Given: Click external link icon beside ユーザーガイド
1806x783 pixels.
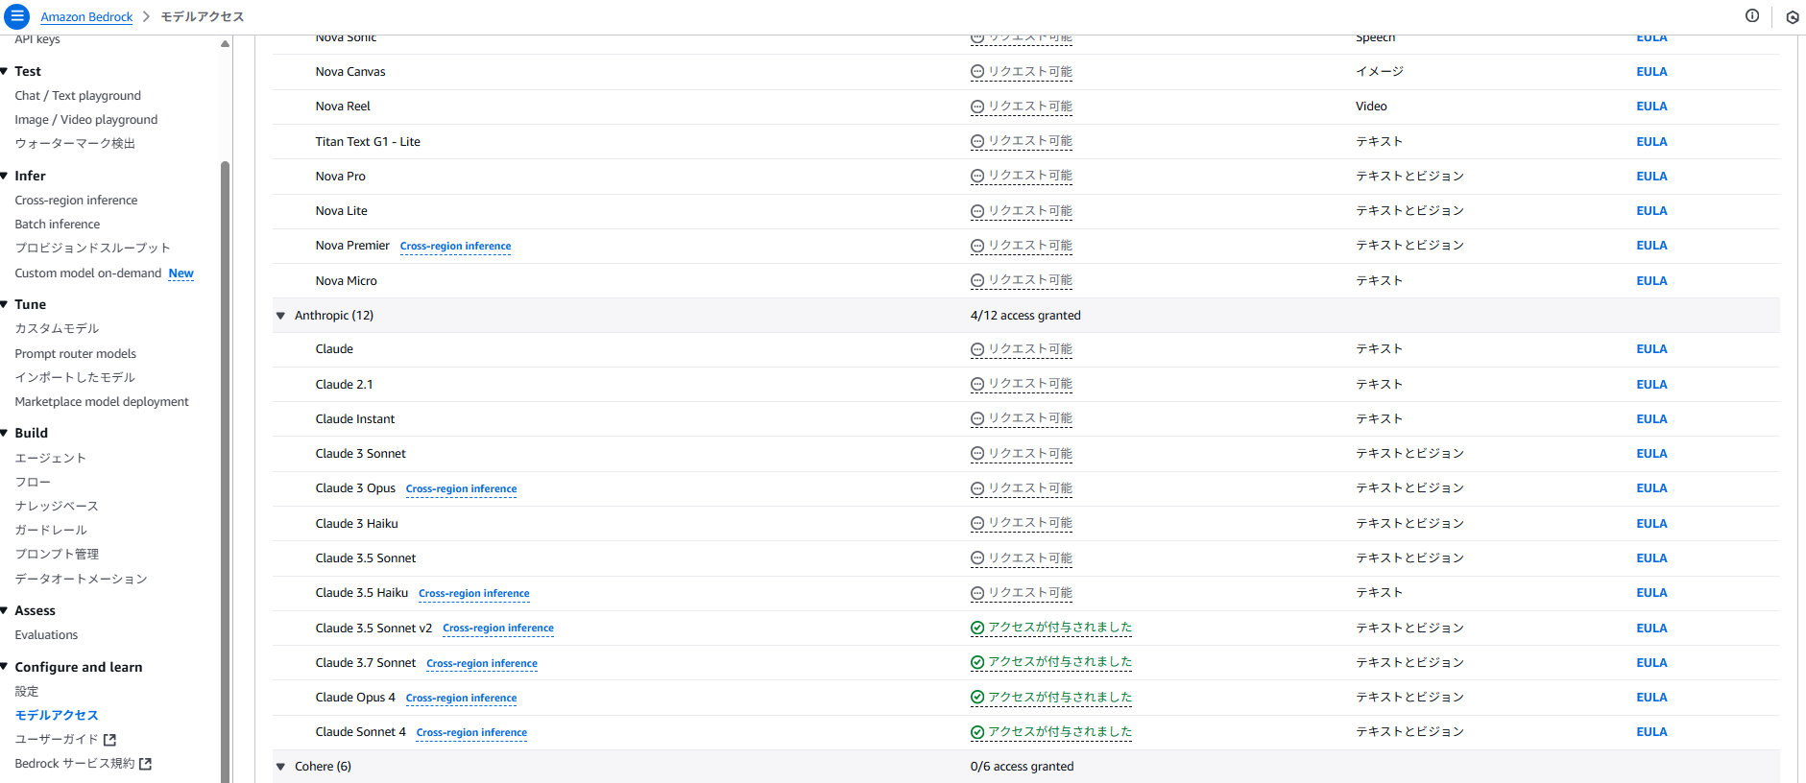Looking at the screenshot, I should pyautogui.click(x=109, y=740).
